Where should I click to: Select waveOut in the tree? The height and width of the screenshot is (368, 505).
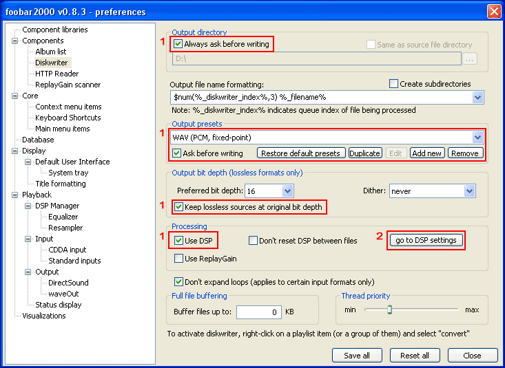click(x=63, y=294)
